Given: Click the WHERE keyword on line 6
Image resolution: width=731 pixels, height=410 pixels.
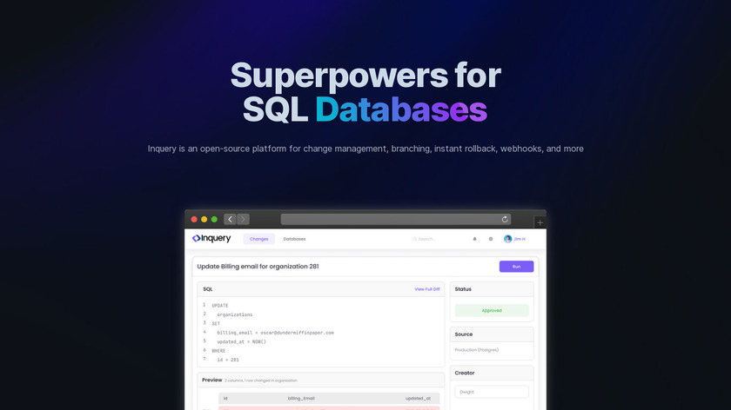Looking at the screenshot, I should [218, 351].
